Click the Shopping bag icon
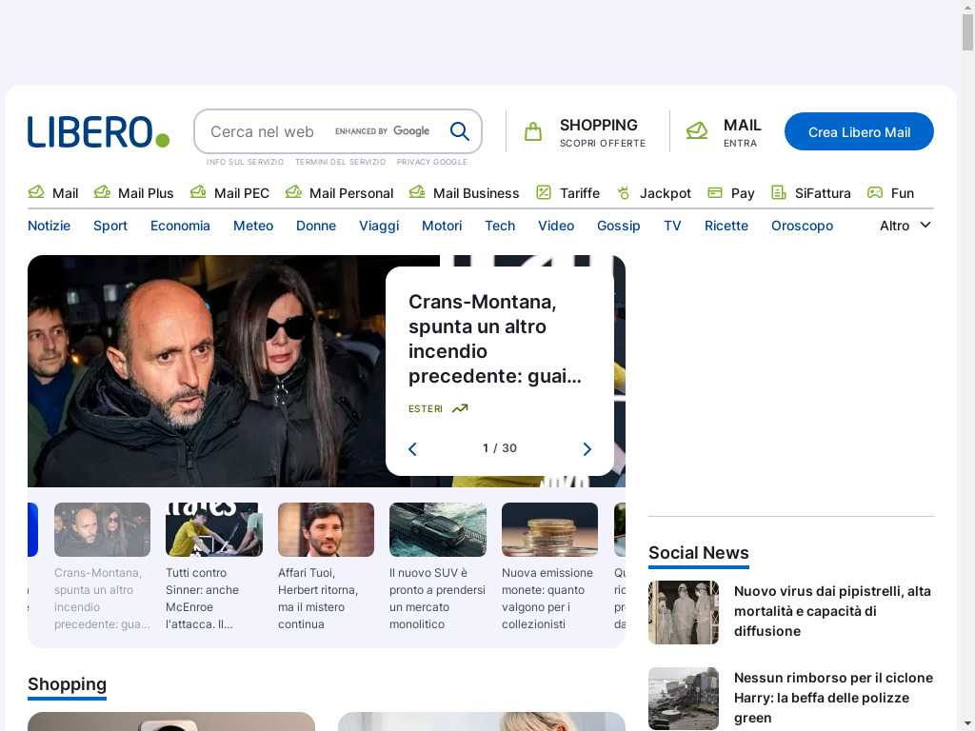This screenshot has height=731, width=975. [x=533, y=131]
